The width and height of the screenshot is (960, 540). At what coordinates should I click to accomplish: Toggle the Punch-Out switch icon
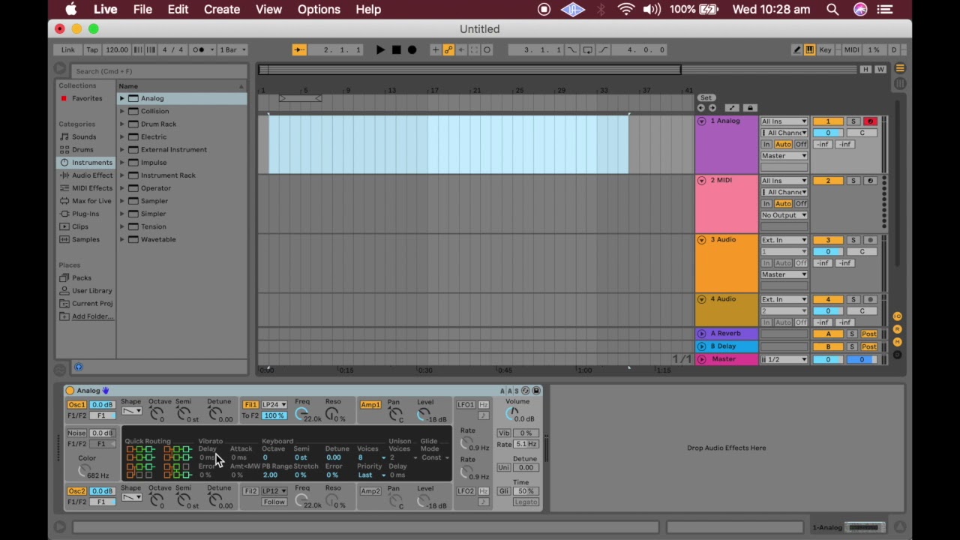[604, 49]
